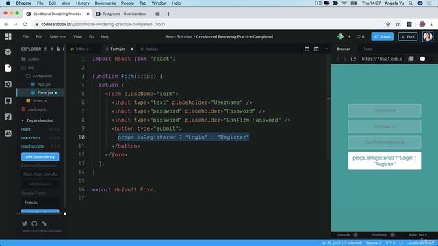Reload the Chrome page
Screen dimensions: 438x246
click(x=25, y=25)
